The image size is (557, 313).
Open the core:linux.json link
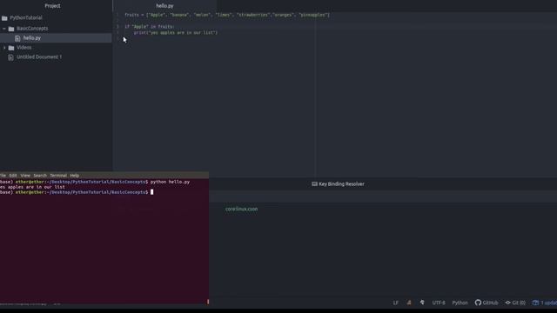tap(242, 209)
